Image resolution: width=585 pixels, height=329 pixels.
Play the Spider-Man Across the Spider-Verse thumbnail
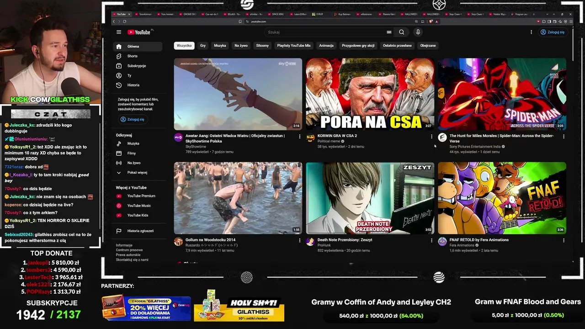pyautogui.click(x=502, y=94)
